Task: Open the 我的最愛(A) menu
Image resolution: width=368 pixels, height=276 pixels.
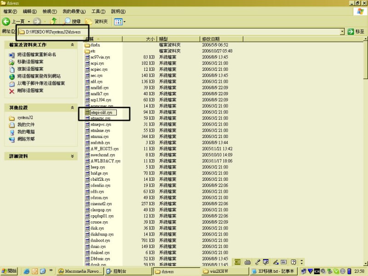Action: click(74, 11)
